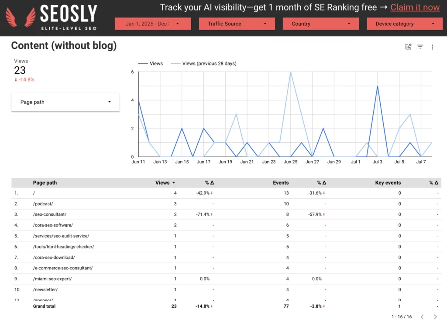447x334 pixels.
Task: Follow the Claim it now link
Action: point(415,7)
